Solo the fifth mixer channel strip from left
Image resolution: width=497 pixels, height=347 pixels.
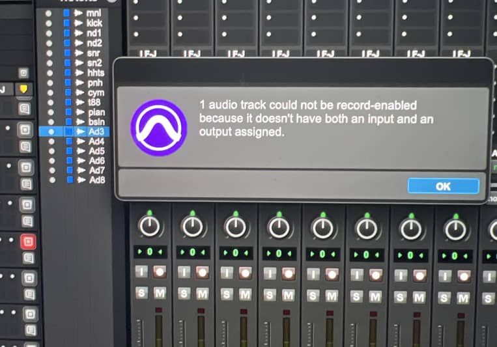313,296
